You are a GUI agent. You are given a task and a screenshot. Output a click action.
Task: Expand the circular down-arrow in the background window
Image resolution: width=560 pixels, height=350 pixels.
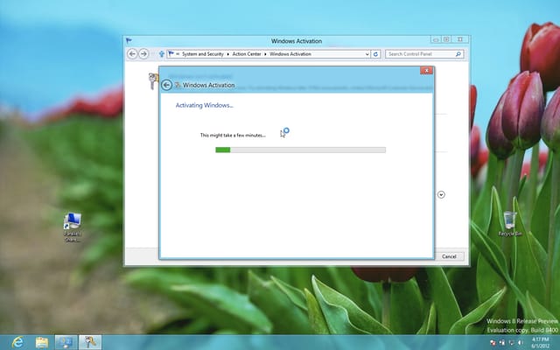coord(441,194)
